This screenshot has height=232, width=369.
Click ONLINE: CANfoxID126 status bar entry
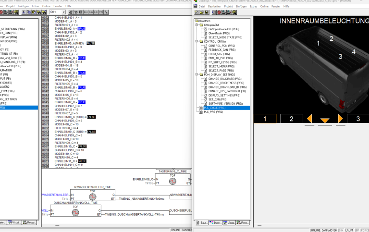pyautogui.click(x=324, y=230)
